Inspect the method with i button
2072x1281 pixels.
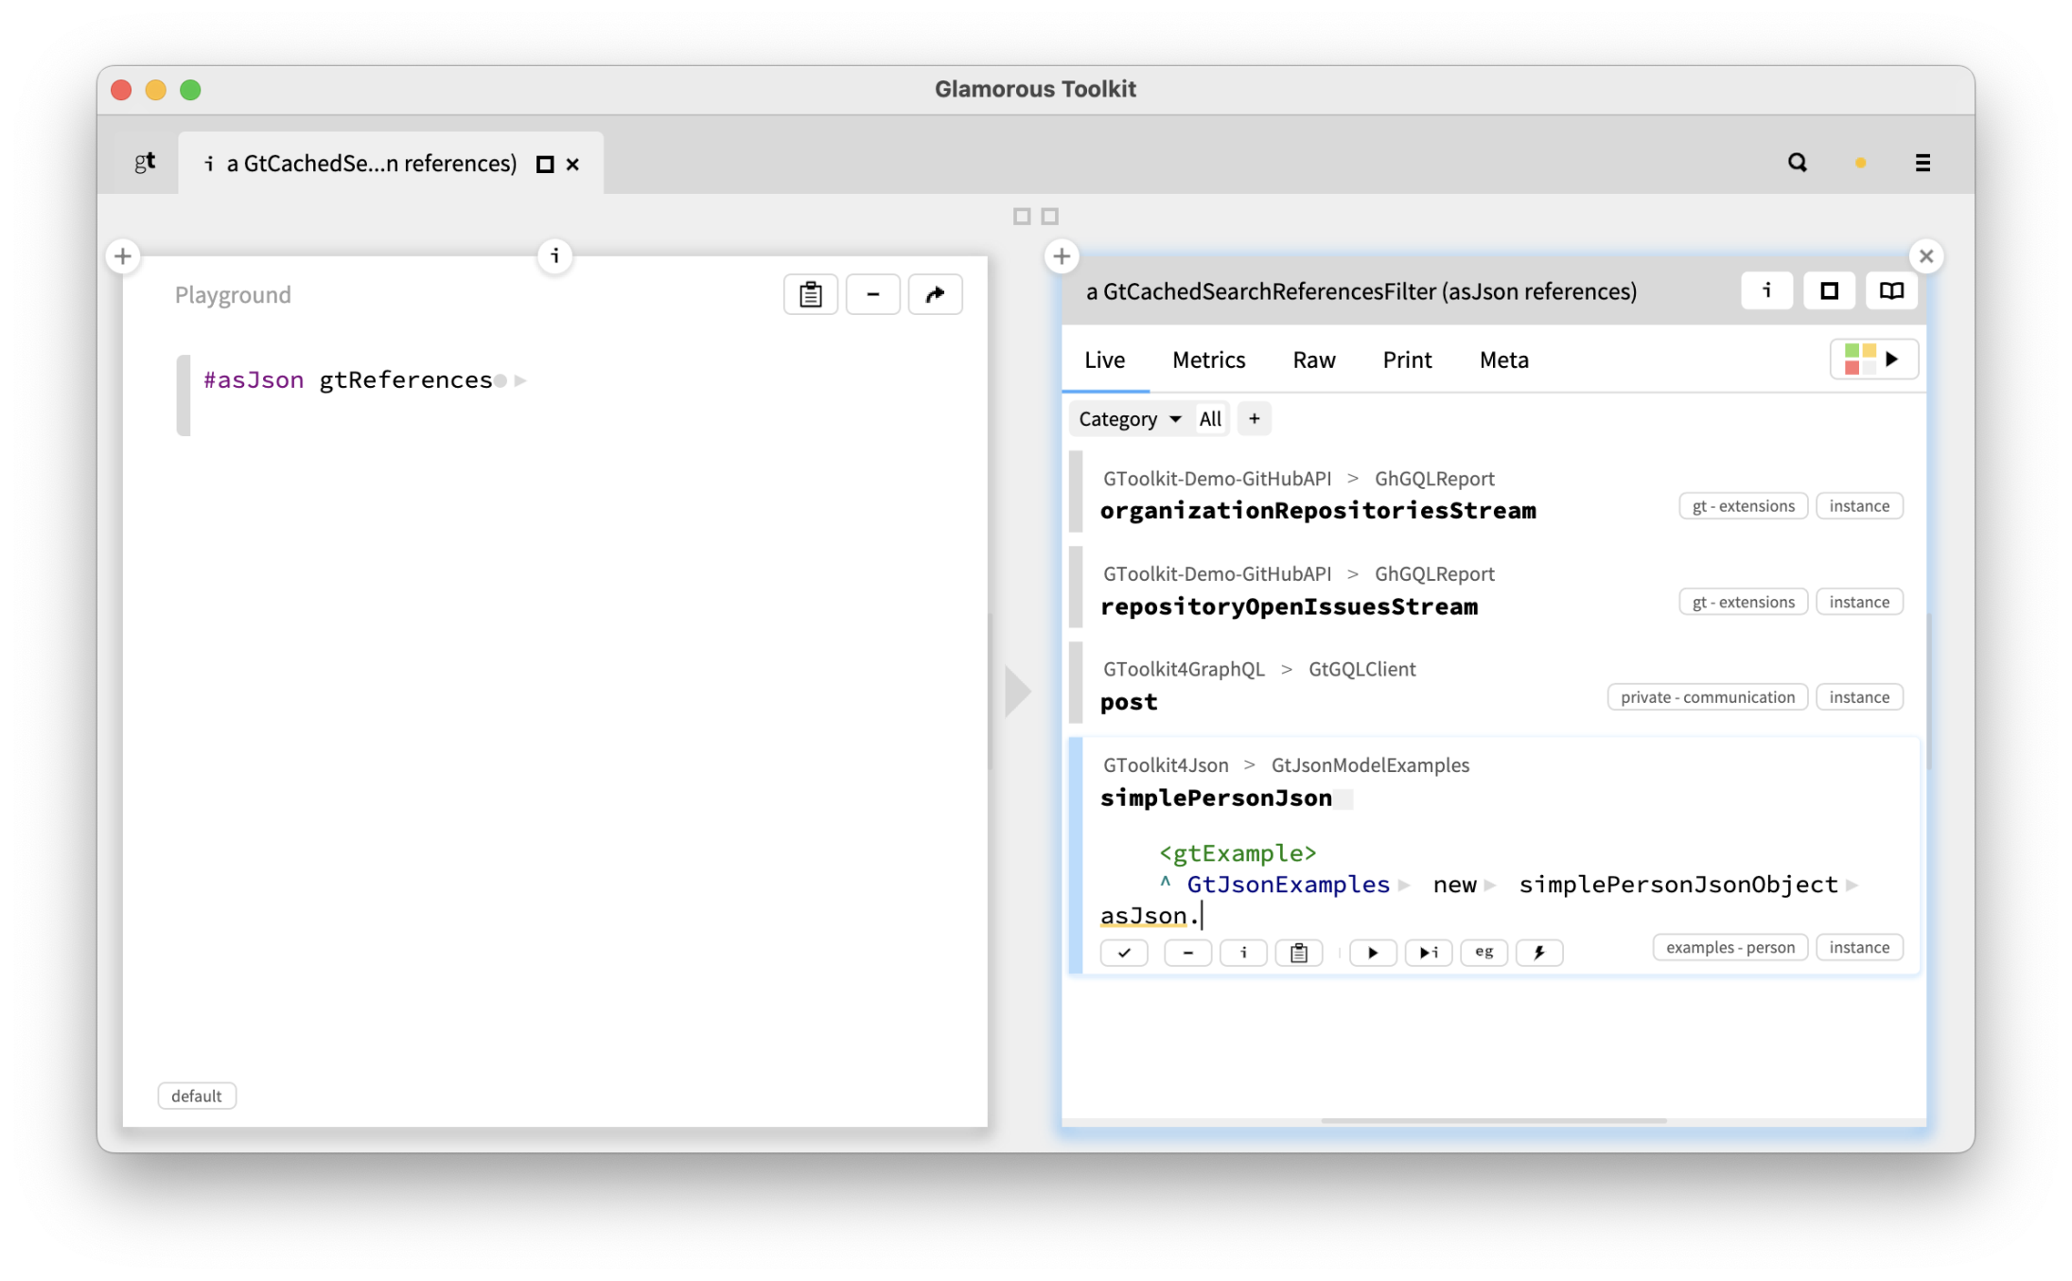1243,953
